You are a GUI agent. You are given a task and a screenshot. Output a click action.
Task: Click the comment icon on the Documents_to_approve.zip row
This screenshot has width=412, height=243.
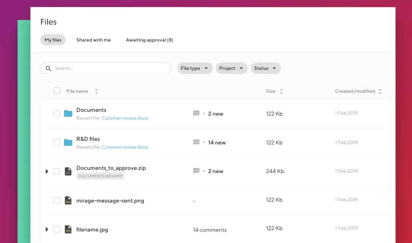pyautogui.click(x=196, y=171)
